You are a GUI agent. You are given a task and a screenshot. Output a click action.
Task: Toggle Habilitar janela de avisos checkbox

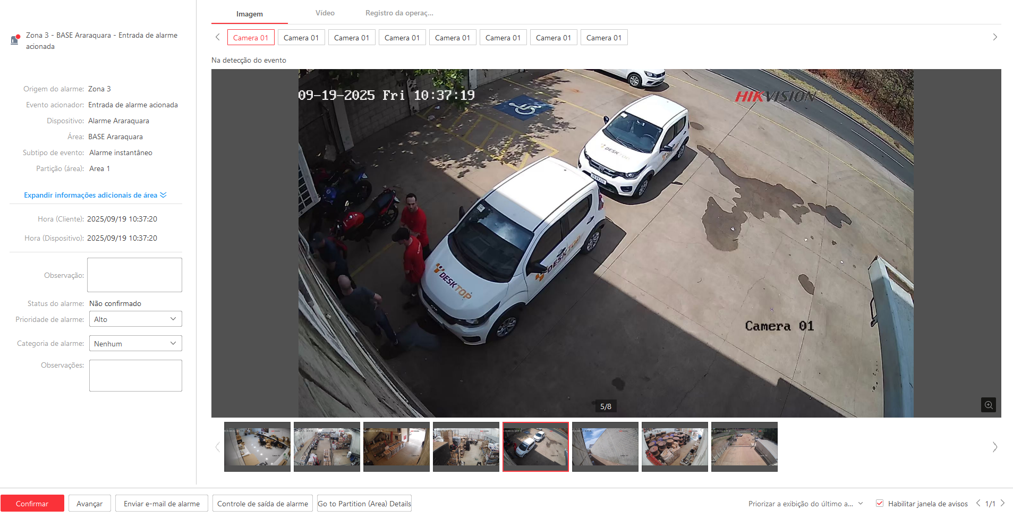(x=880, y=503)
